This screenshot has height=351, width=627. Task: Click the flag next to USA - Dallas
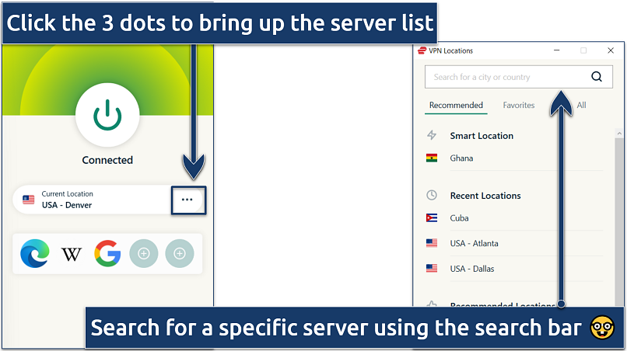tap(432, 269)
